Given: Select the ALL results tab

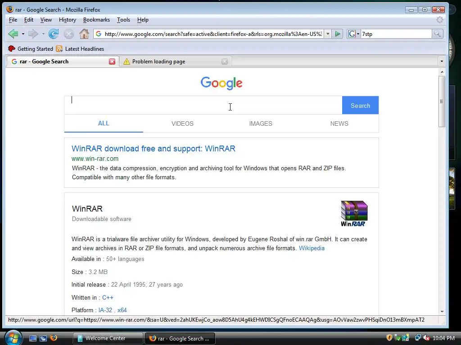Looking at the screenshot, I should click(104, 124).
